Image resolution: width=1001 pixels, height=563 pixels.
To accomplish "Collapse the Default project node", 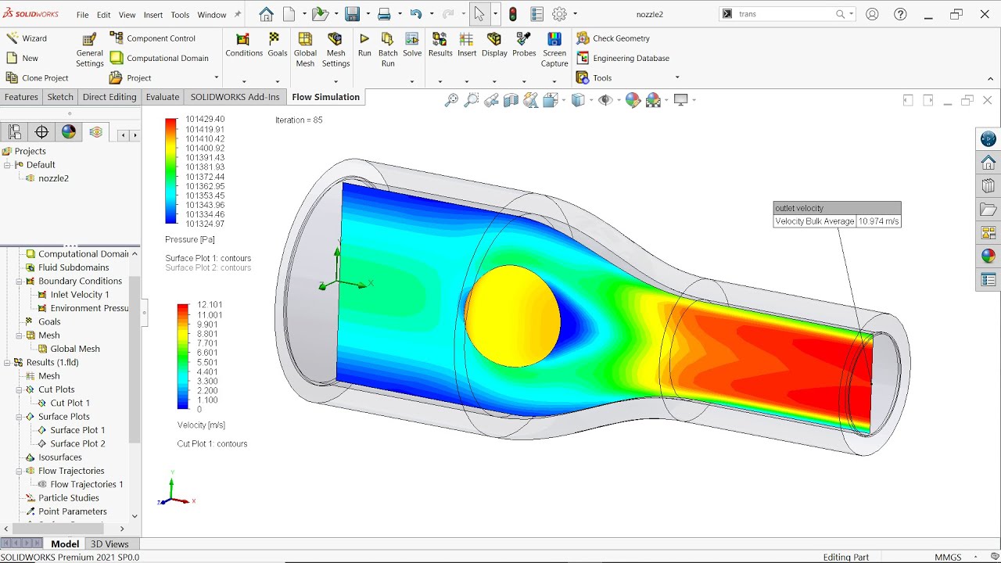I will [7, 165].
